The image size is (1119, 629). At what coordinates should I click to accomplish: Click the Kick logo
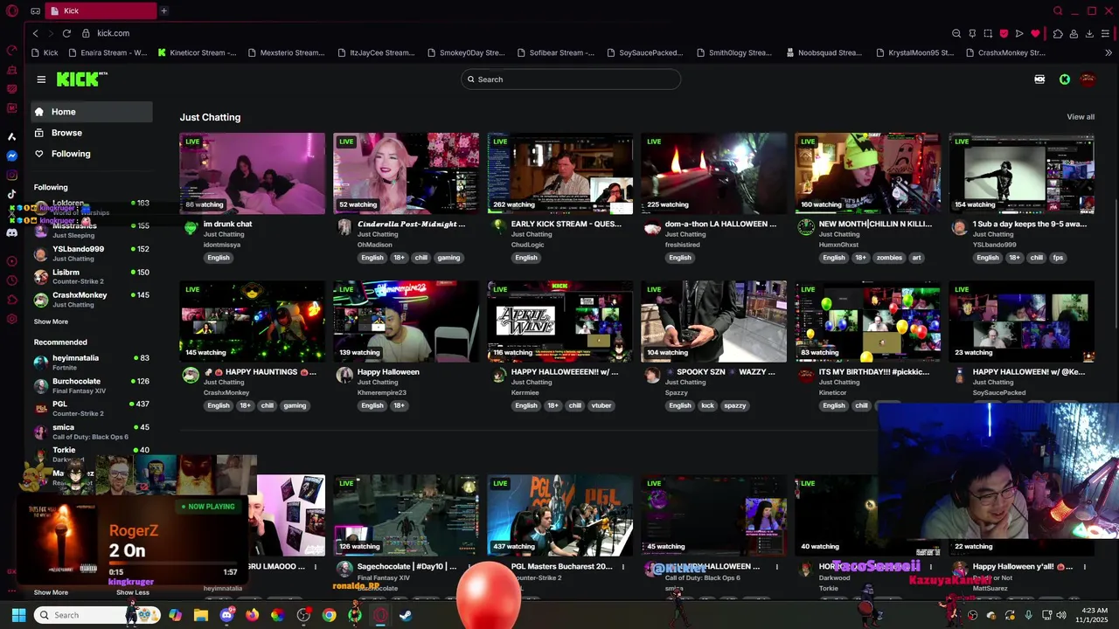pos(81,79)
